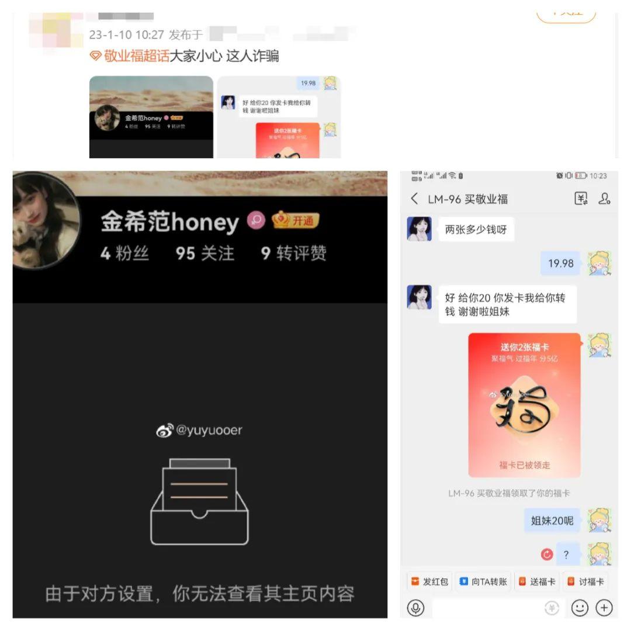Tap the 发红包 quick action
Screen dimensions: 631x631
(429, 581)
